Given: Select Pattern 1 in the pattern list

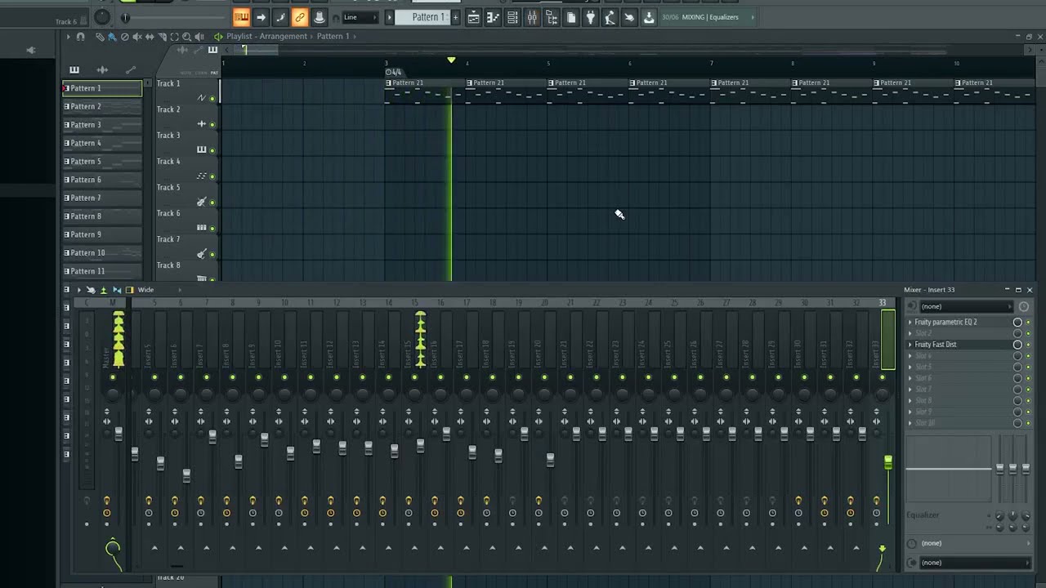Looking at the screenshot, I should (102, 88).
